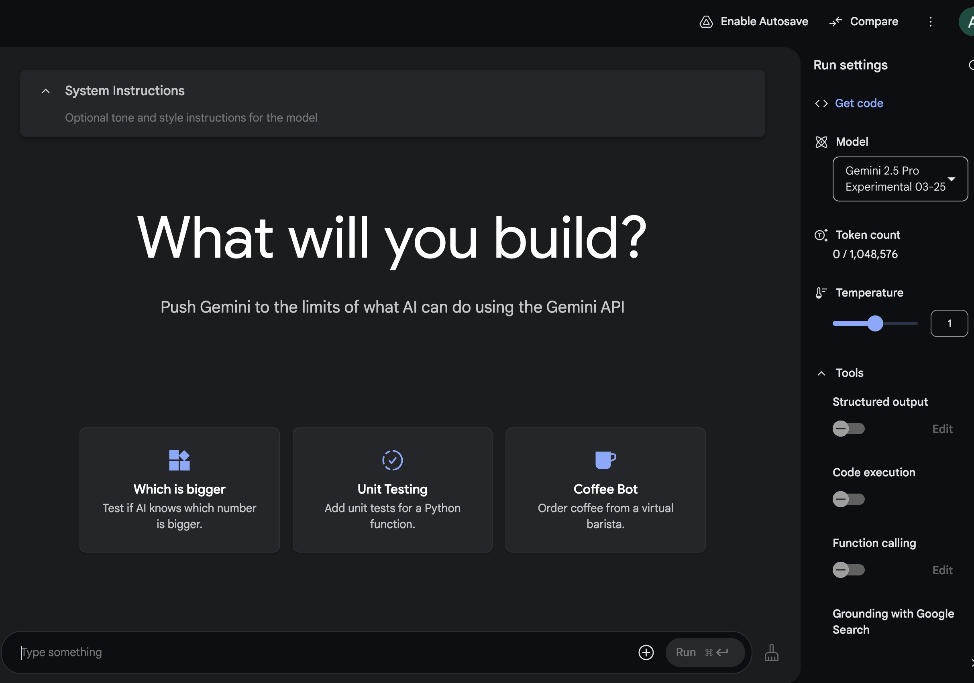
Task: Toggle Structured output switch
Action: point(848,429)
